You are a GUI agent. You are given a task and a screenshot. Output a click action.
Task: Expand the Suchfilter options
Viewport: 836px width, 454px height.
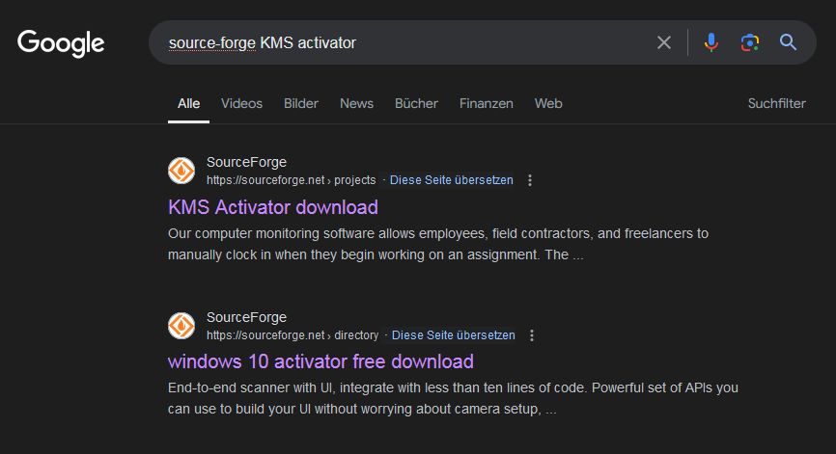pyautogui.click(x=776, y=103)
